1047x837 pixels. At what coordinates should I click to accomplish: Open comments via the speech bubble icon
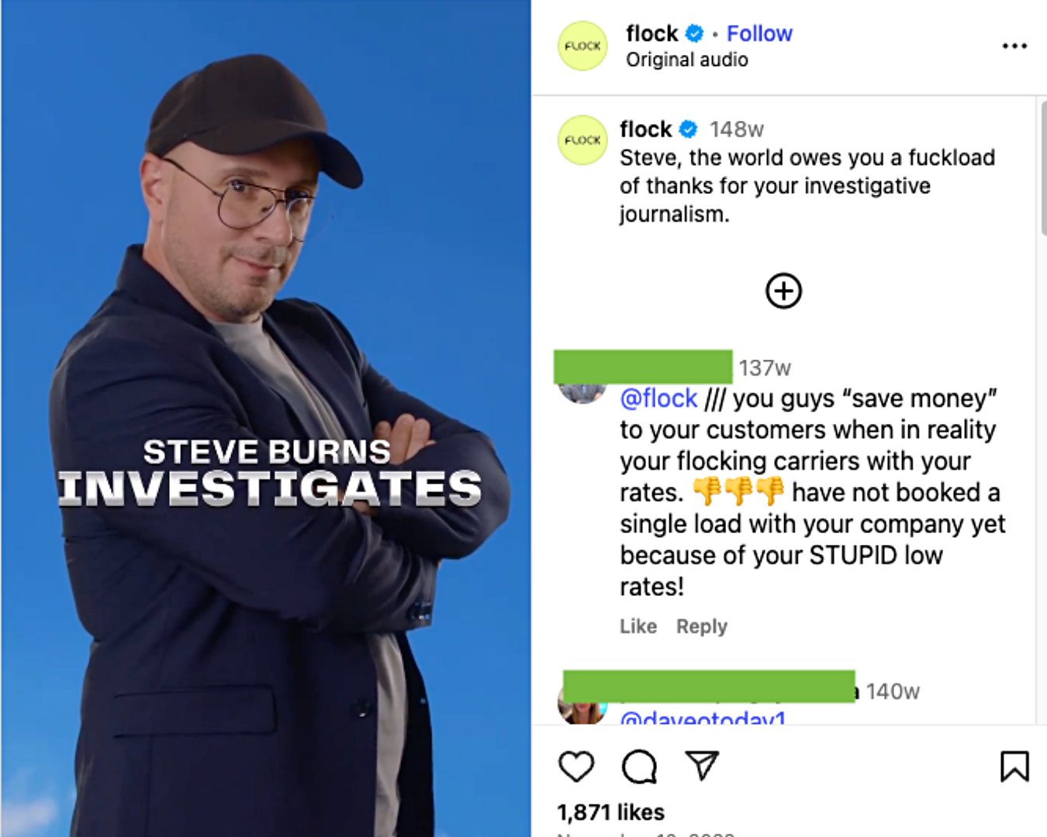pyautogui.click(x=640, y=766)
